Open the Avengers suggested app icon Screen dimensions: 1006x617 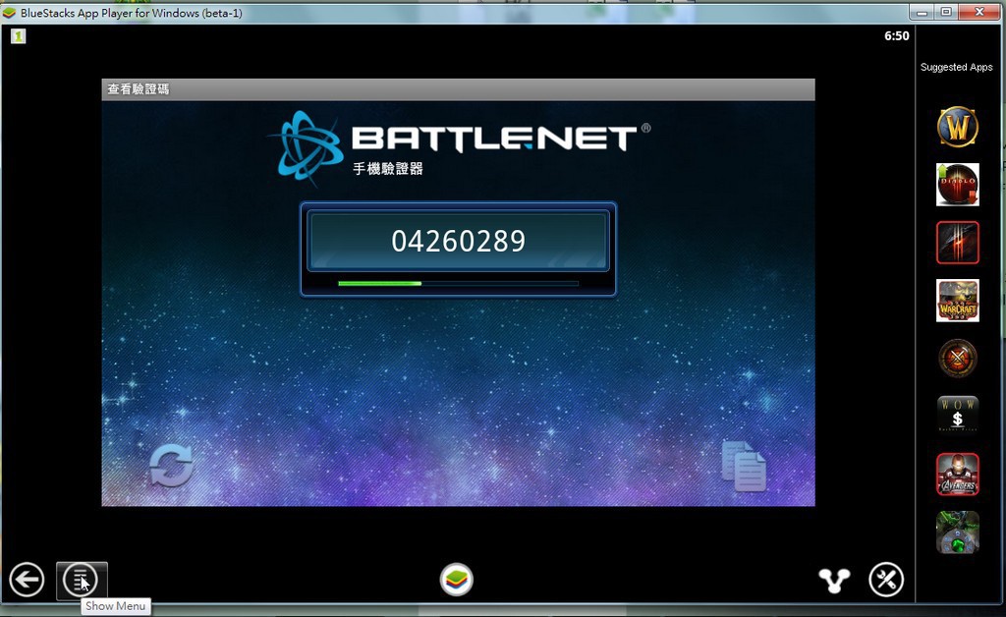957,474
